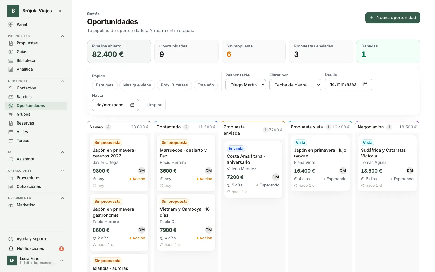Screen dimensions: 435x272
Task: Apply the Próx. 3 meses quick filter
Action: point(174,85)
